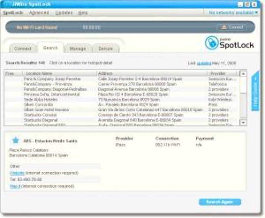Viewport: 265px width, 218px height.
Task: Select the Pans&Company Diagonal-Pedralbes row
Action: point(122,89)
